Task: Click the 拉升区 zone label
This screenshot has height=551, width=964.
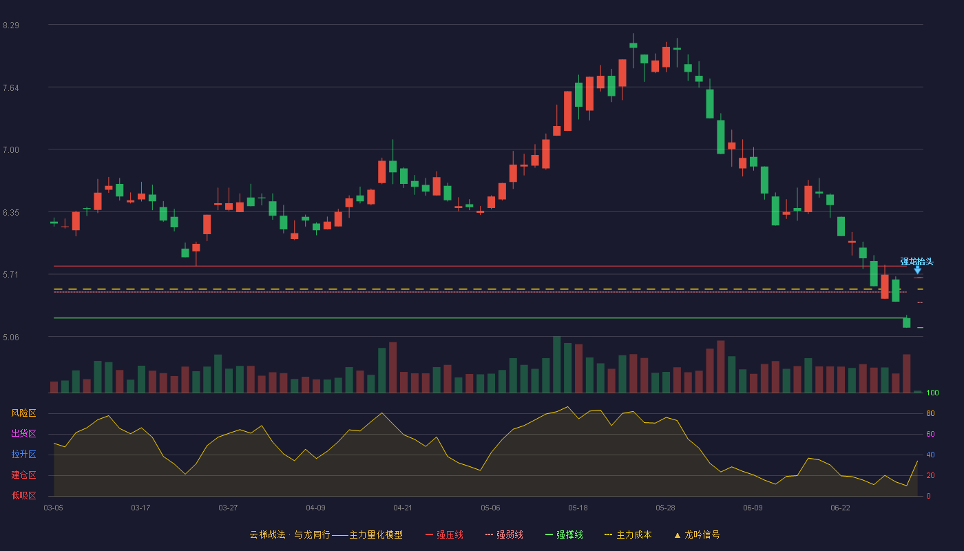Action: [23, 455]
